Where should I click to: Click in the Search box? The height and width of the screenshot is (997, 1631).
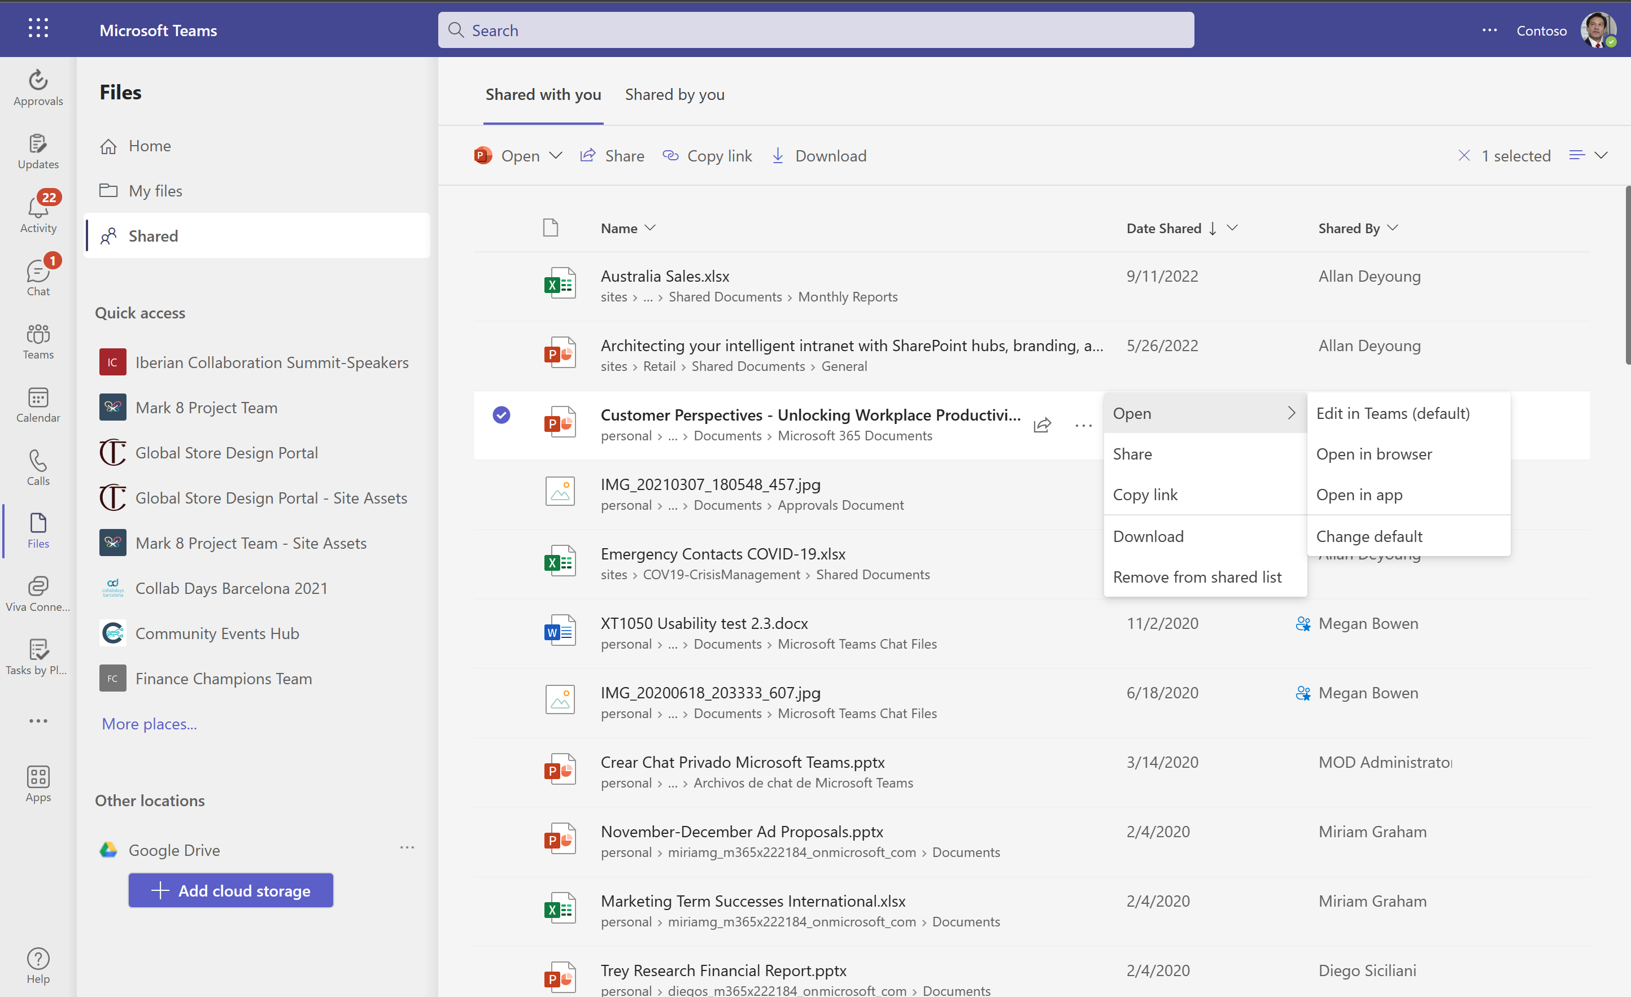point(815,30)
